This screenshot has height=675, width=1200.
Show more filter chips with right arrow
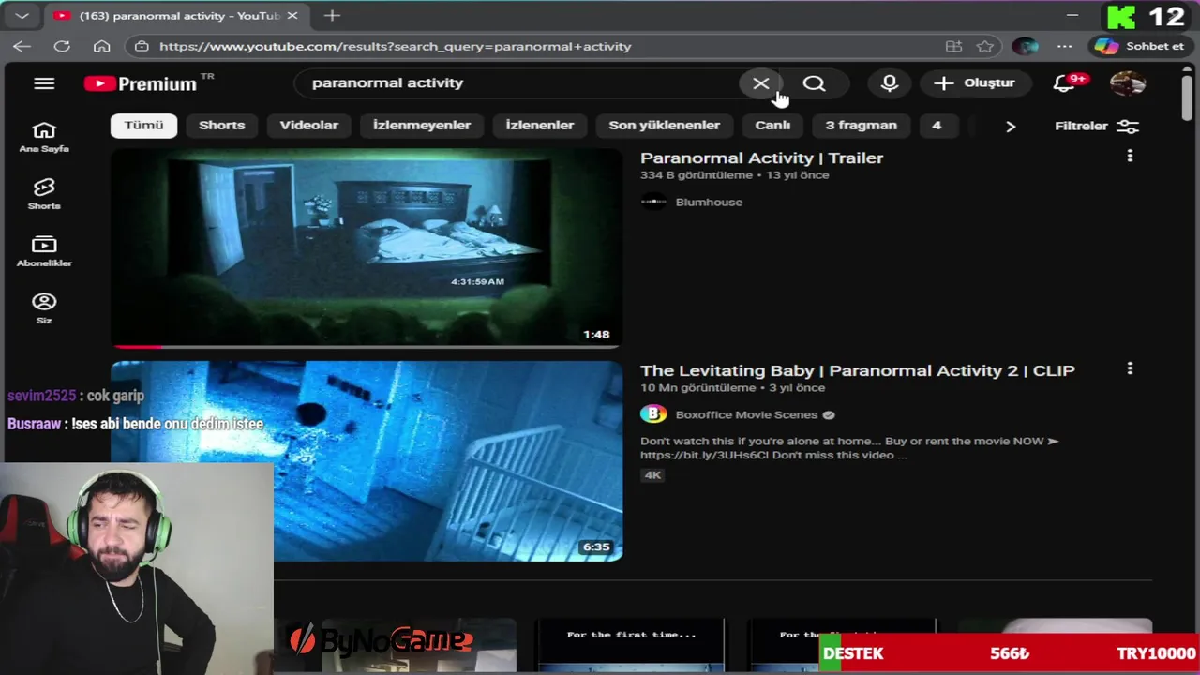point(1011,126)
